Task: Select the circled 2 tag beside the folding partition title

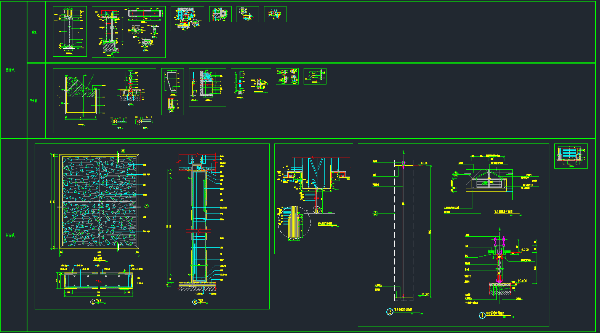Action: [390, 312]
